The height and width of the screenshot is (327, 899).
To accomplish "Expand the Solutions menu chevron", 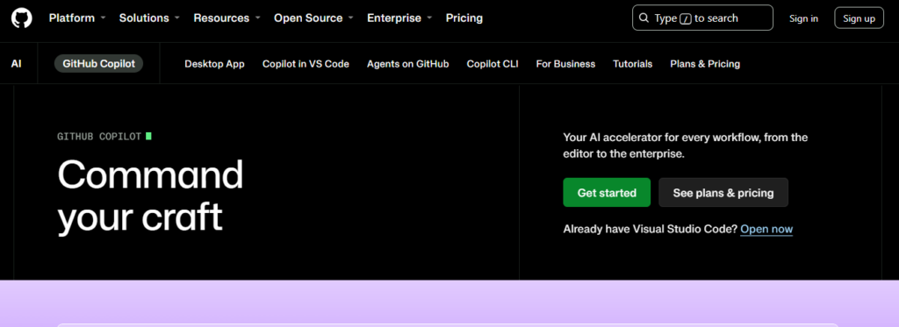I will click(x=177, y=18).
